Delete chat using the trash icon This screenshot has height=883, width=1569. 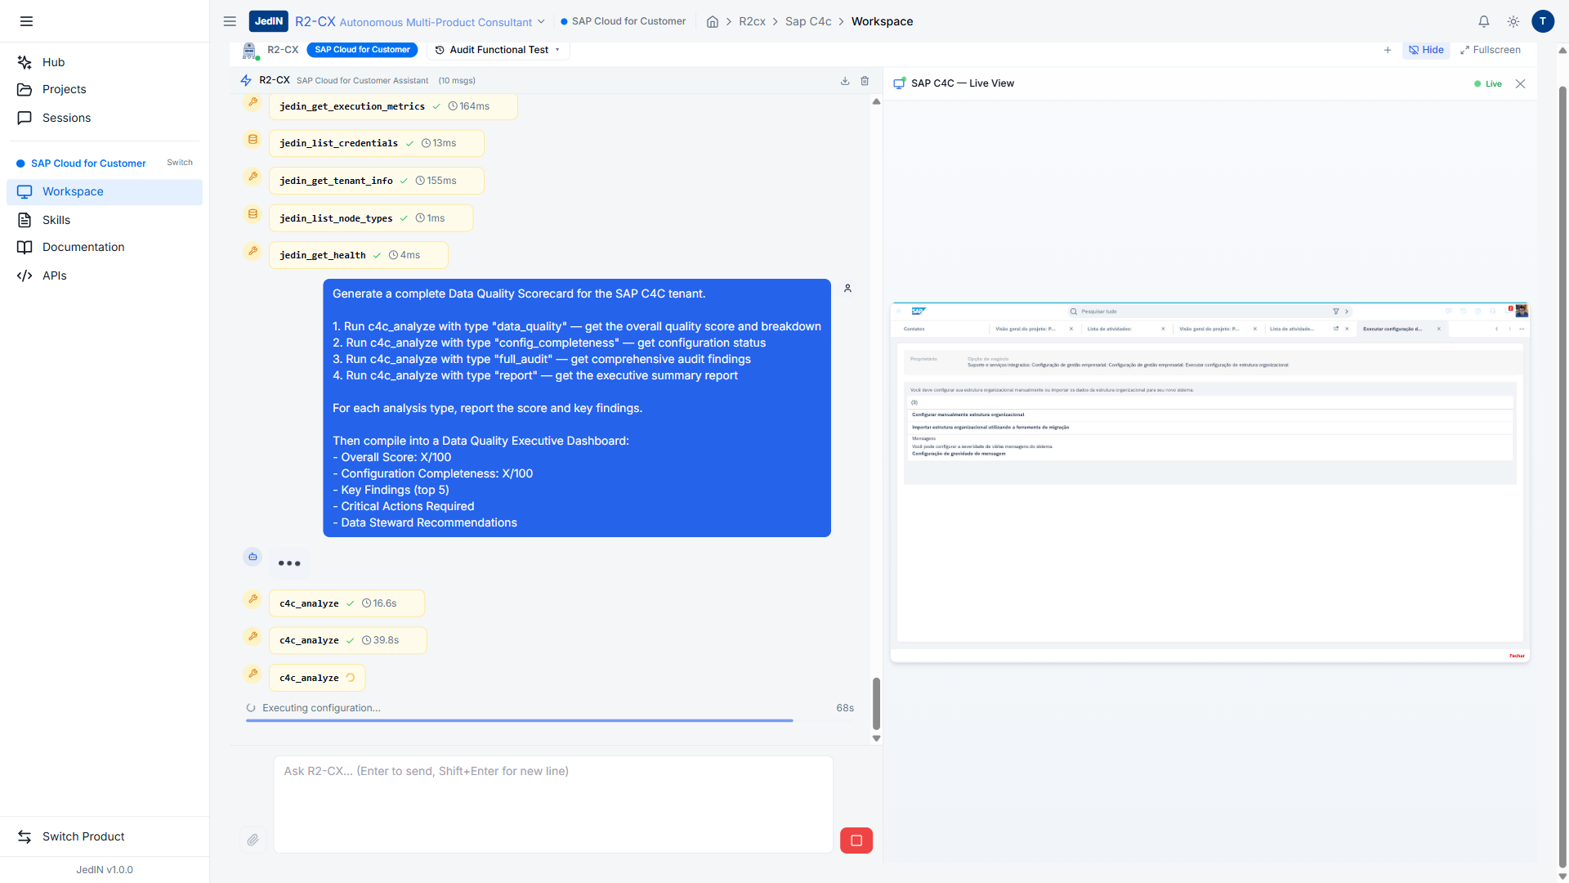865,81
